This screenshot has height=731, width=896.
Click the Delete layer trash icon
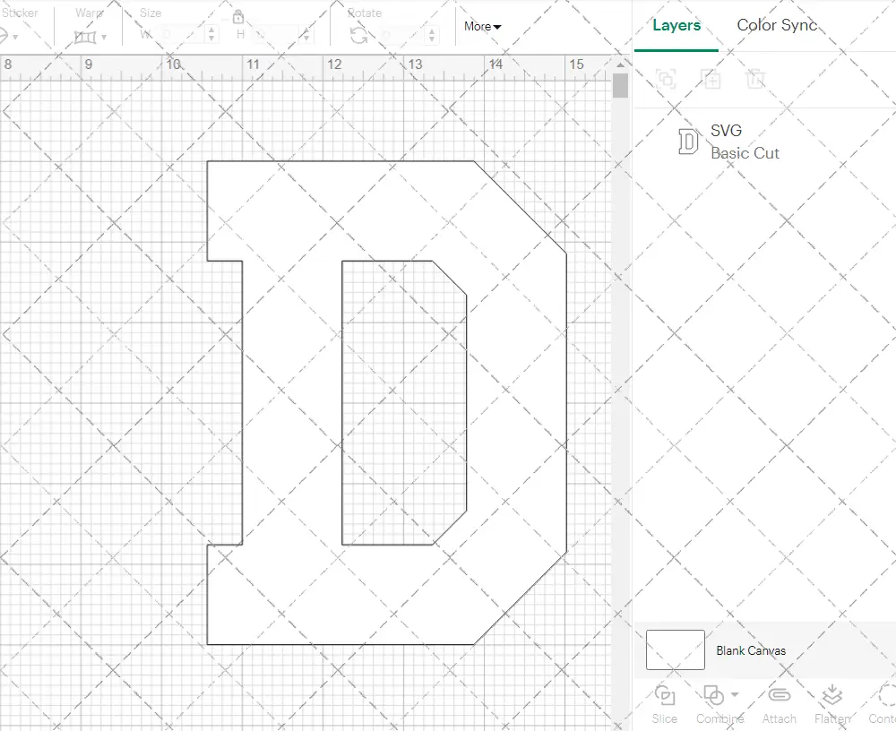click(x=754, y=79)
